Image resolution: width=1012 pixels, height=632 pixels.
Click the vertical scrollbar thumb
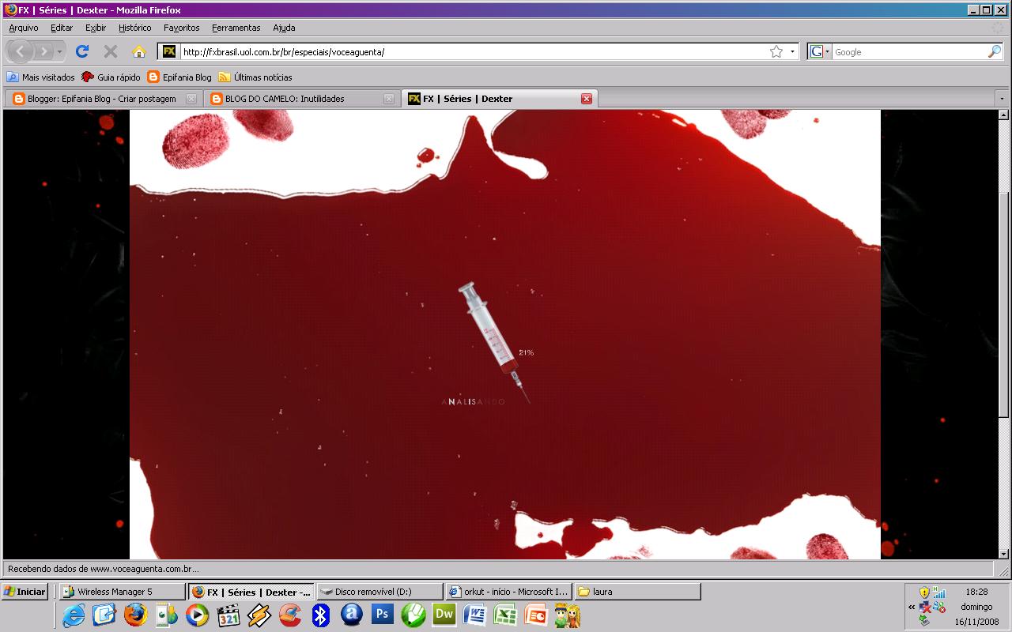(x=1004, y=304)
